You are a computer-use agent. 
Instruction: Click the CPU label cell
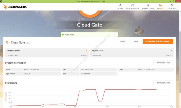click(x=70, y=70)
